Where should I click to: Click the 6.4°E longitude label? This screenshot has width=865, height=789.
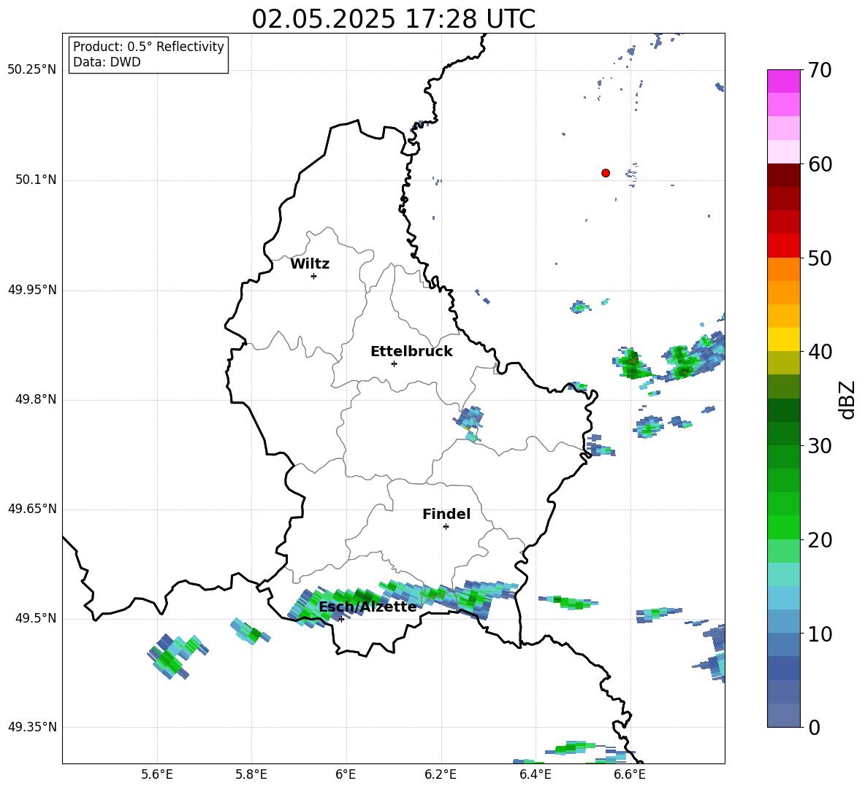[x=535, y=774]
